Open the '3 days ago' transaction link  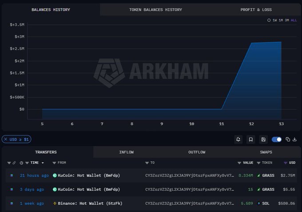(32, 189)
